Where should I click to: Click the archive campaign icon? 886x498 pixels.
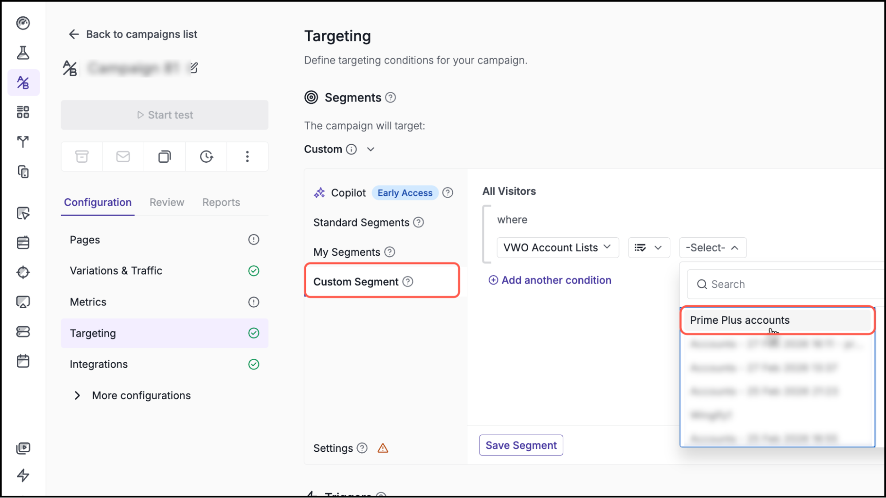[82, 157]
